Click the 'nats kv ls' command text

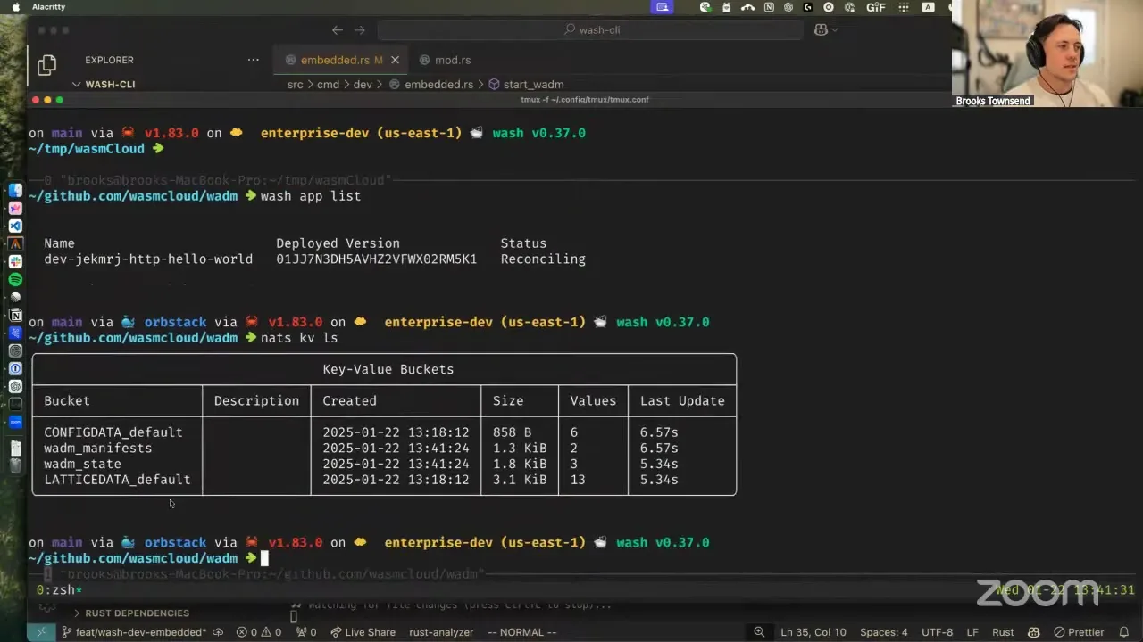click(299, 338)
